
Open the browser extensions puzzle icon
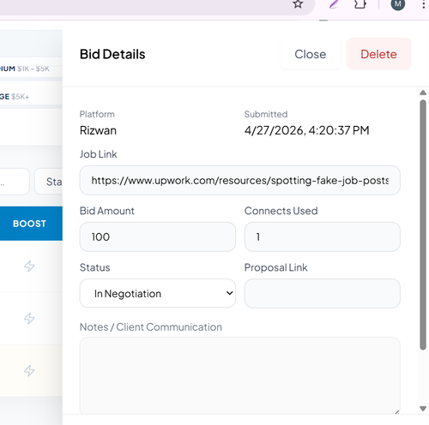[x=360, y=4]
